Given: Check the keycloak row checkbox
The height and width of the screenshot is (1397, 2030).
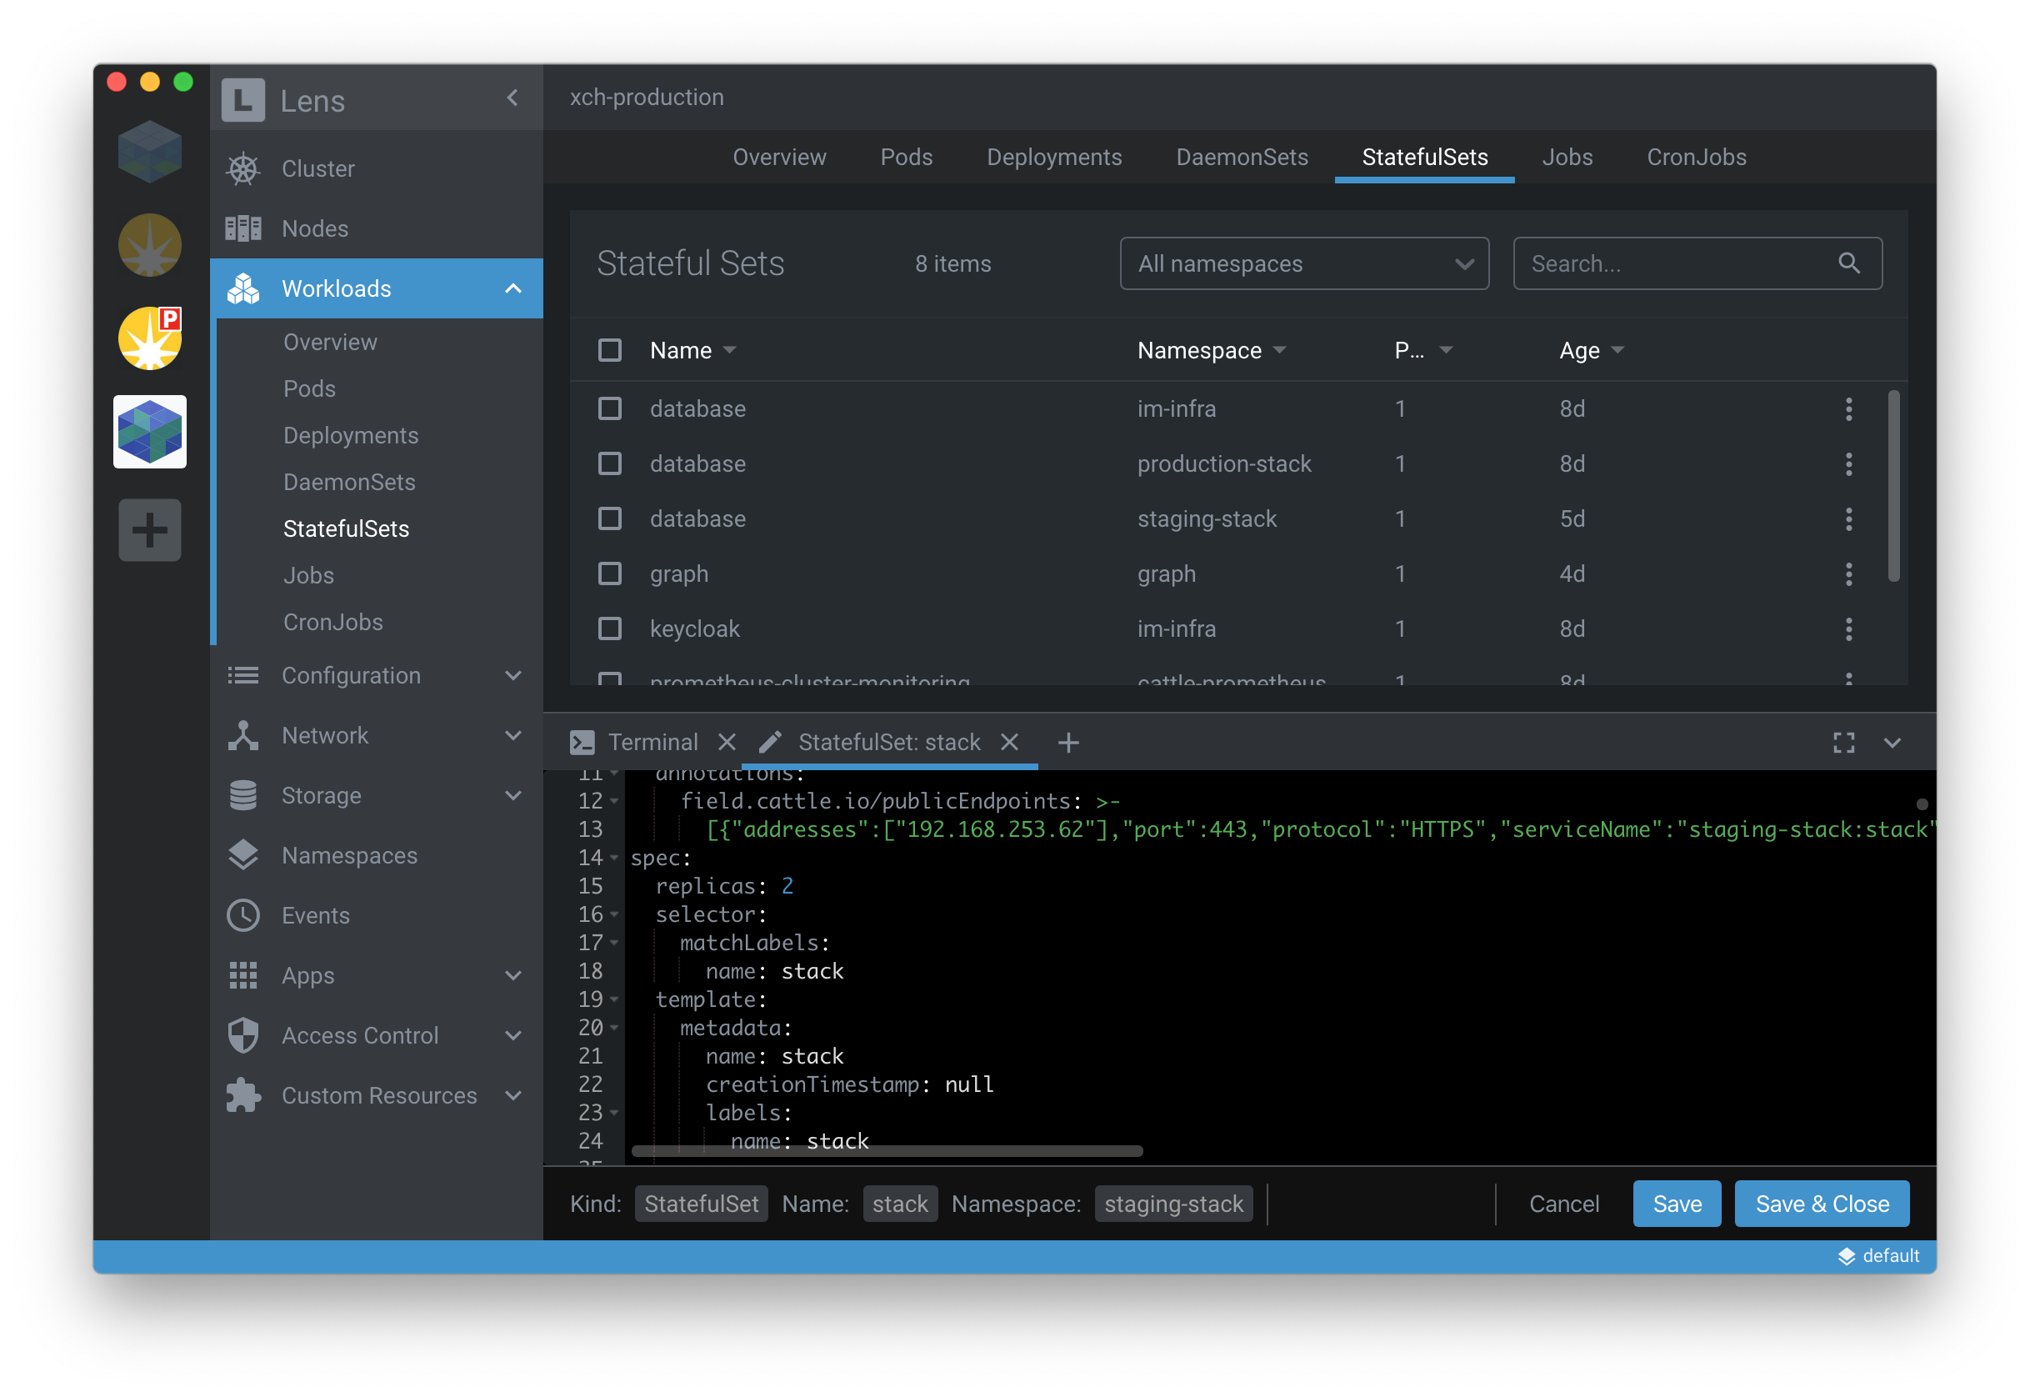Looking at the screenshot, I should coord(609,628).
